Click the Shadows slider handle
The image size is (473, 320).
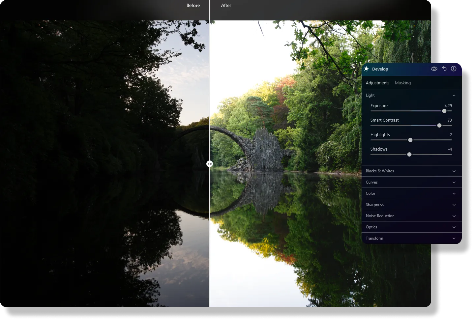coord(409,155)
